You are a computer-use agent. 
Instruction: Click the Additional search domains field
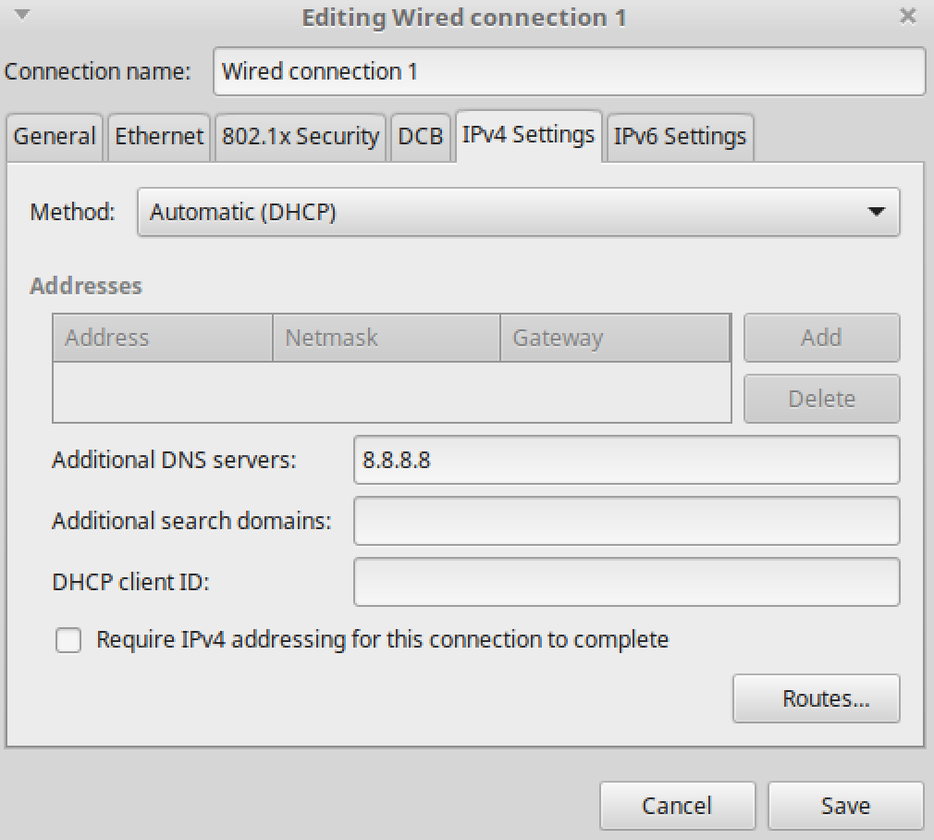(626, 521)
